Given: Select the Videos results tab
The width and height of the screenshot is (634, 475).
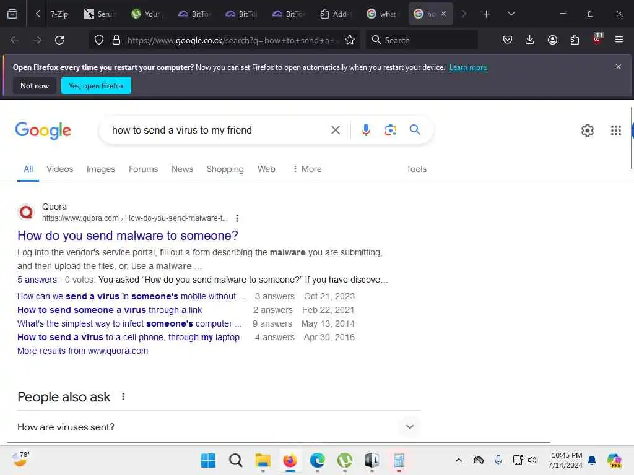Looking at the screenshot, I should pyautogui.click(x=60, y=169).
